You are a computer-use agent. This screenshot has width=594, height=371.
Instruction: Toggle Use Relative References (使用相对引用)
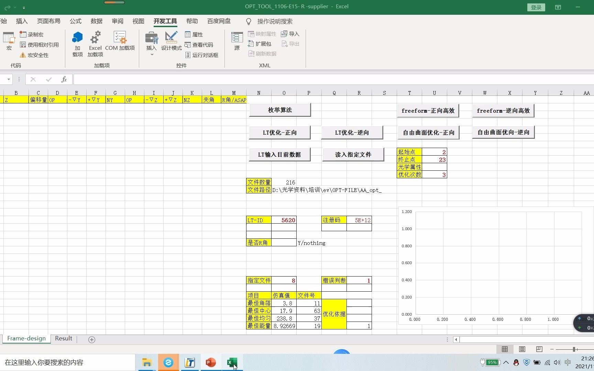click(39, 45)
